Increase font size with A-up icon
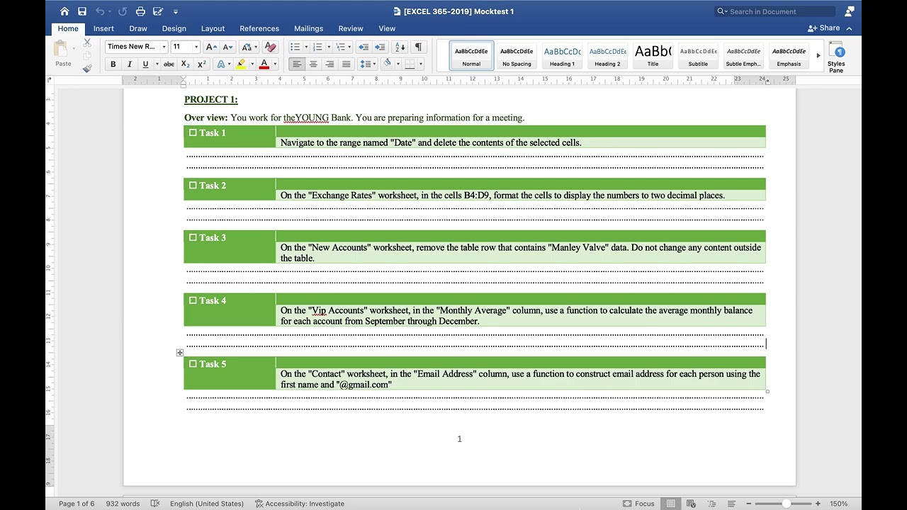Viewport: 907px width, 510px height. 211,47
